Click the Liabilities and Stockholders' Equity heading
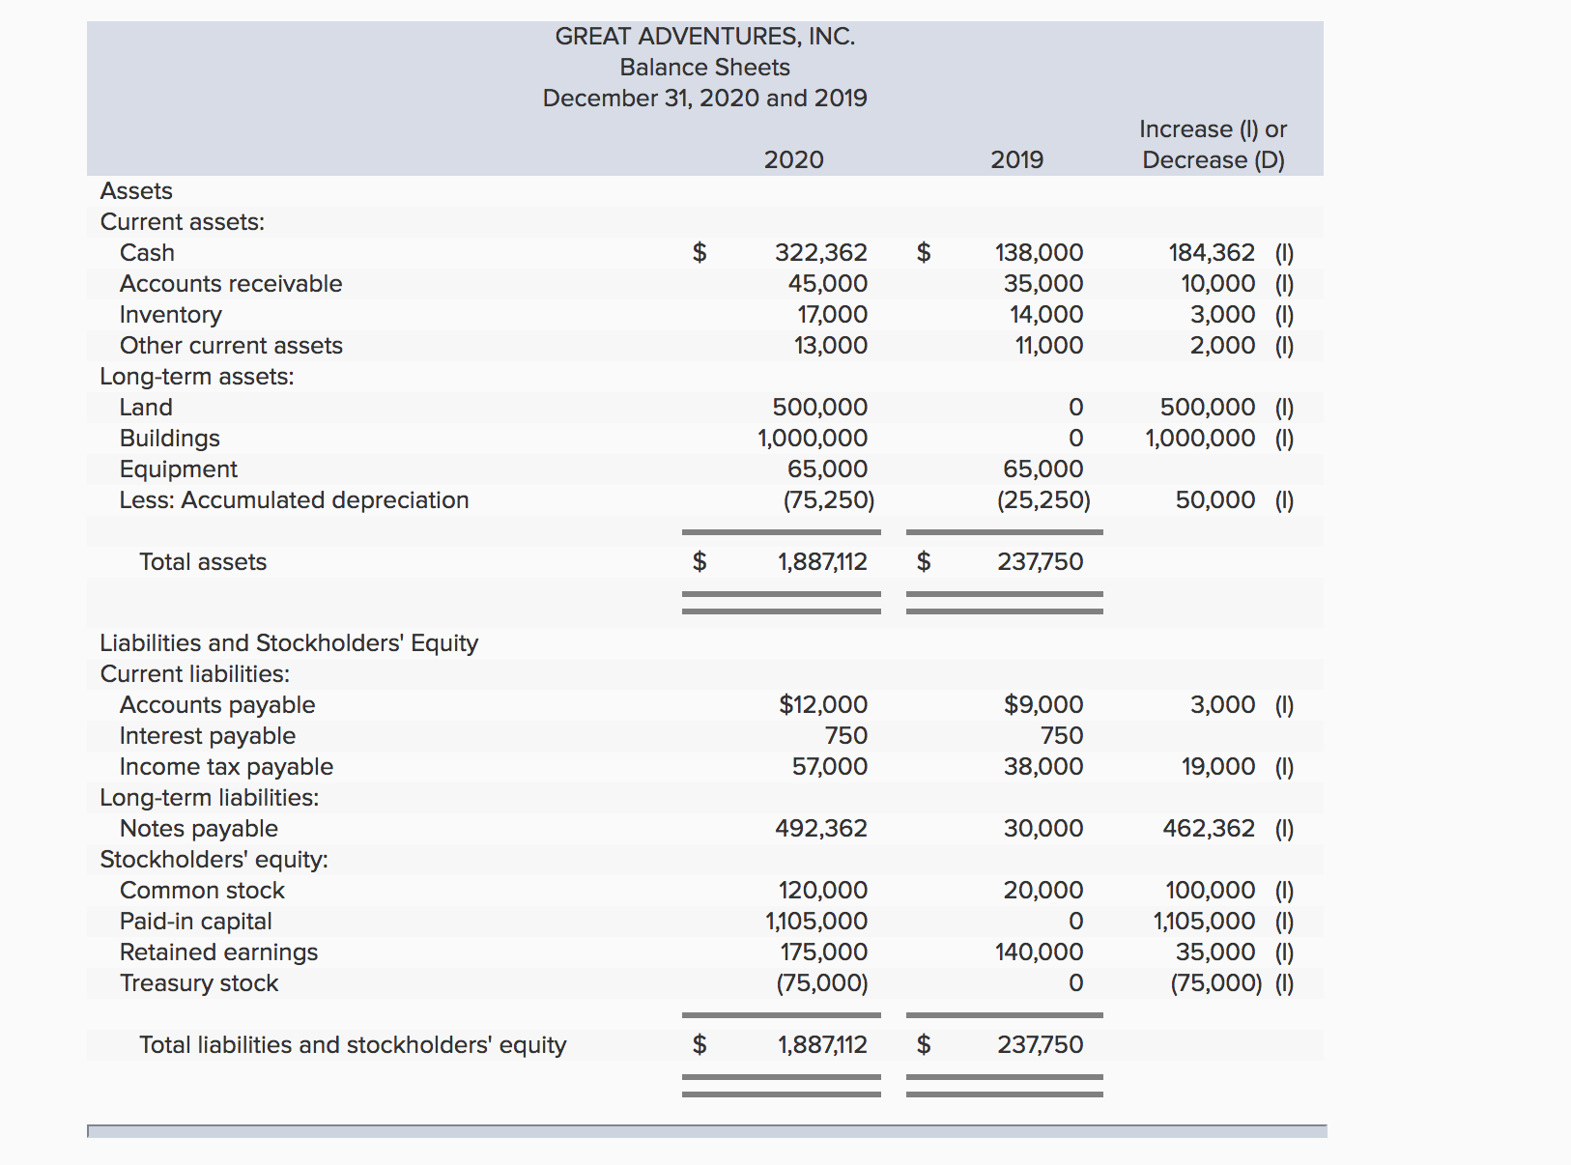This screenshot has height=1165, width=1571. tap(289, 643)
